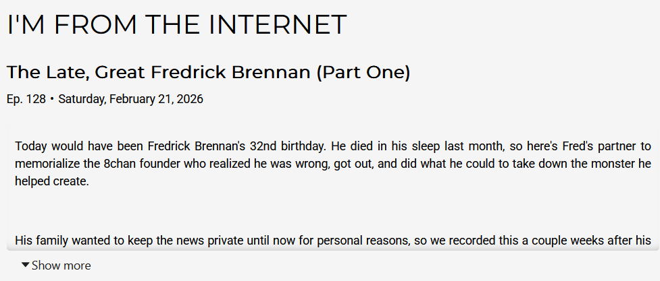Click the date Saturday, February 21, 2026

tap(130, 99)
